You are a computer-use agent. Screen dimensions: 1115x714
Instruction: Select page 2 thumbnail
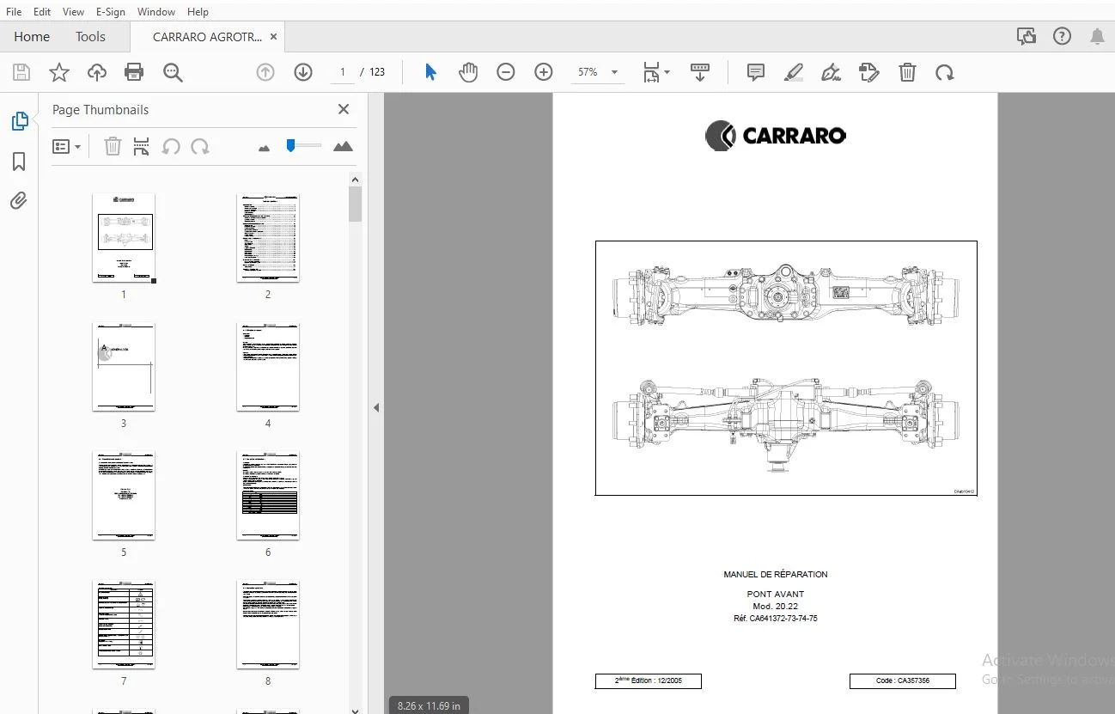(x=268, y=237)
